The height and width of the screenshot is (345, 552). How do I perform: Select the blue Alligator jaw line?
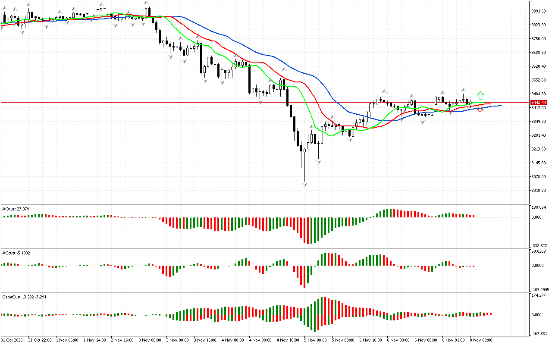[x=276, y=57]
